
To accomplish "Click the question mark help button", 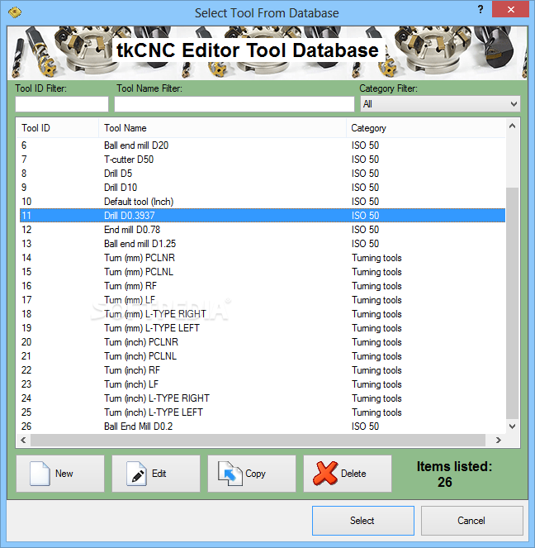I will point(481,9).
